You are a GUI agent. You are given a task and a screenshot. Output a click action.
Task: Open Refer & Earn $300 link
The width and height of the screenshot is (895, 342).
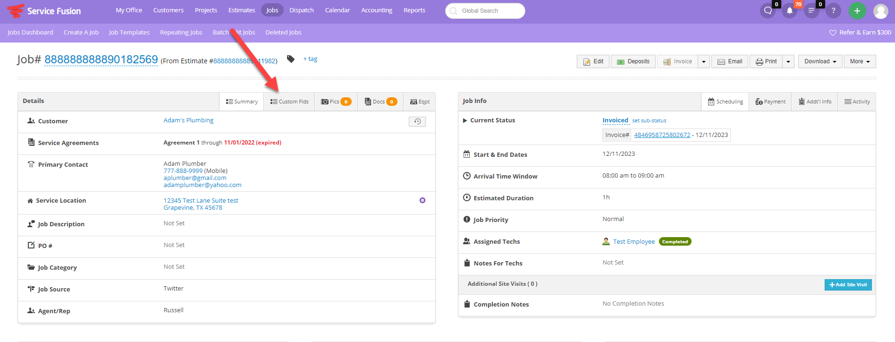(865, 33)
